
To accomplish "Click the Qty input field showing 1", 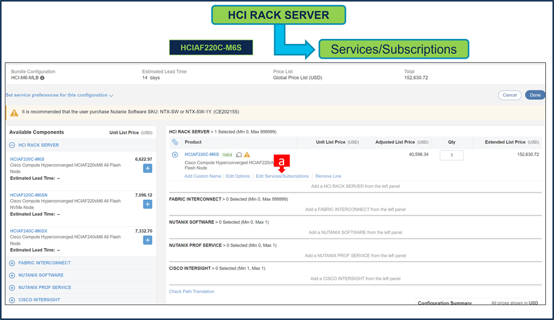I will click(x=452, y=155).
